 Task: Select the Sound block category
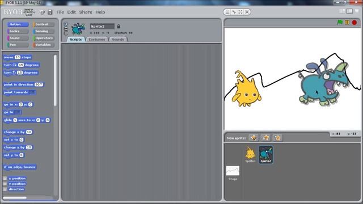point(18,38)
